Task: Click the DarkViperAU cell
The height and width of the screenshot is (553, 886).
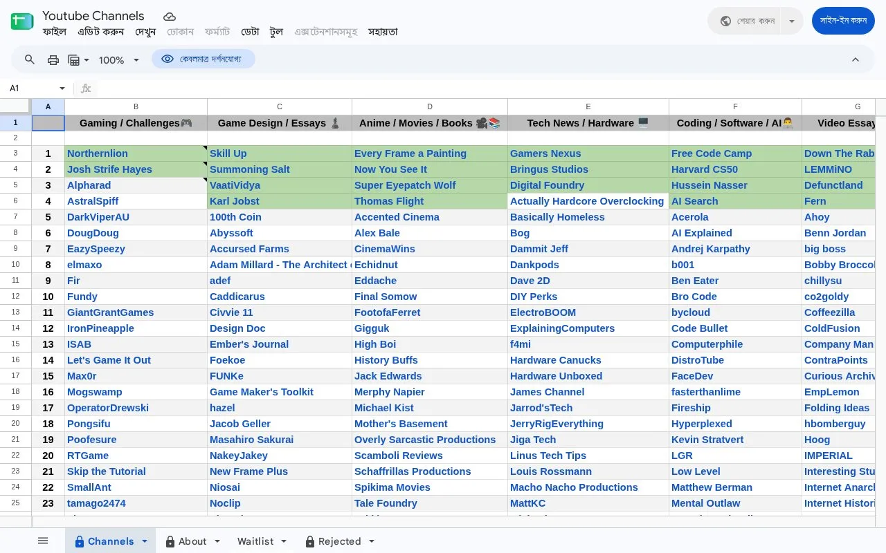Action: (136, 217)
